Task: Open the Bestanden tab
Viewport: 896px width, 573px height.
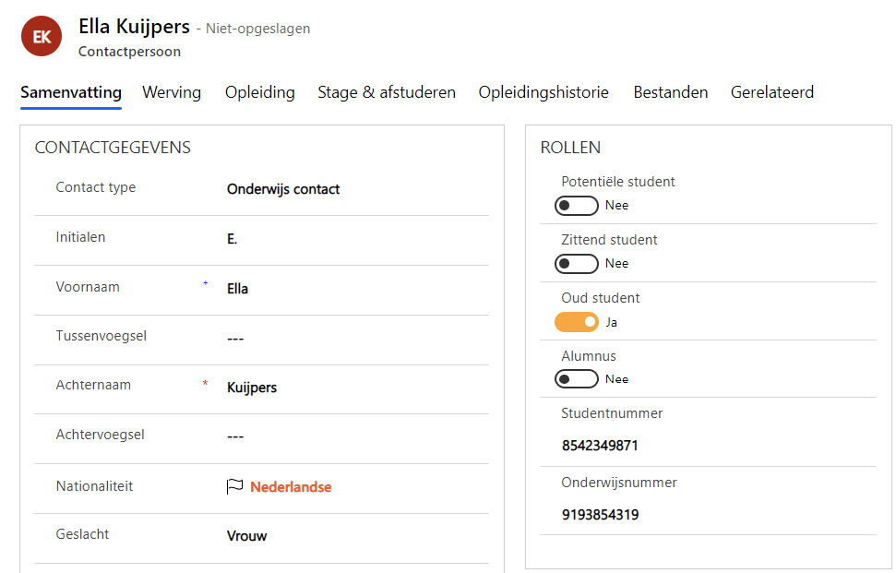Action: (x=671, y=92)
